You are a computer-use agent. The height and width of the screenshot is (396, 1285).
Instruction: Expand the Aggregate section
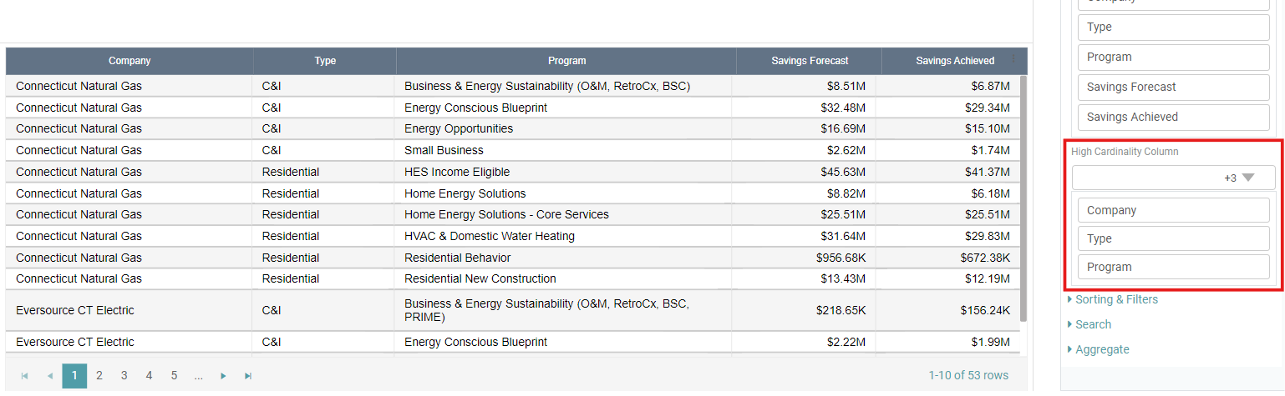[1101, 349]
